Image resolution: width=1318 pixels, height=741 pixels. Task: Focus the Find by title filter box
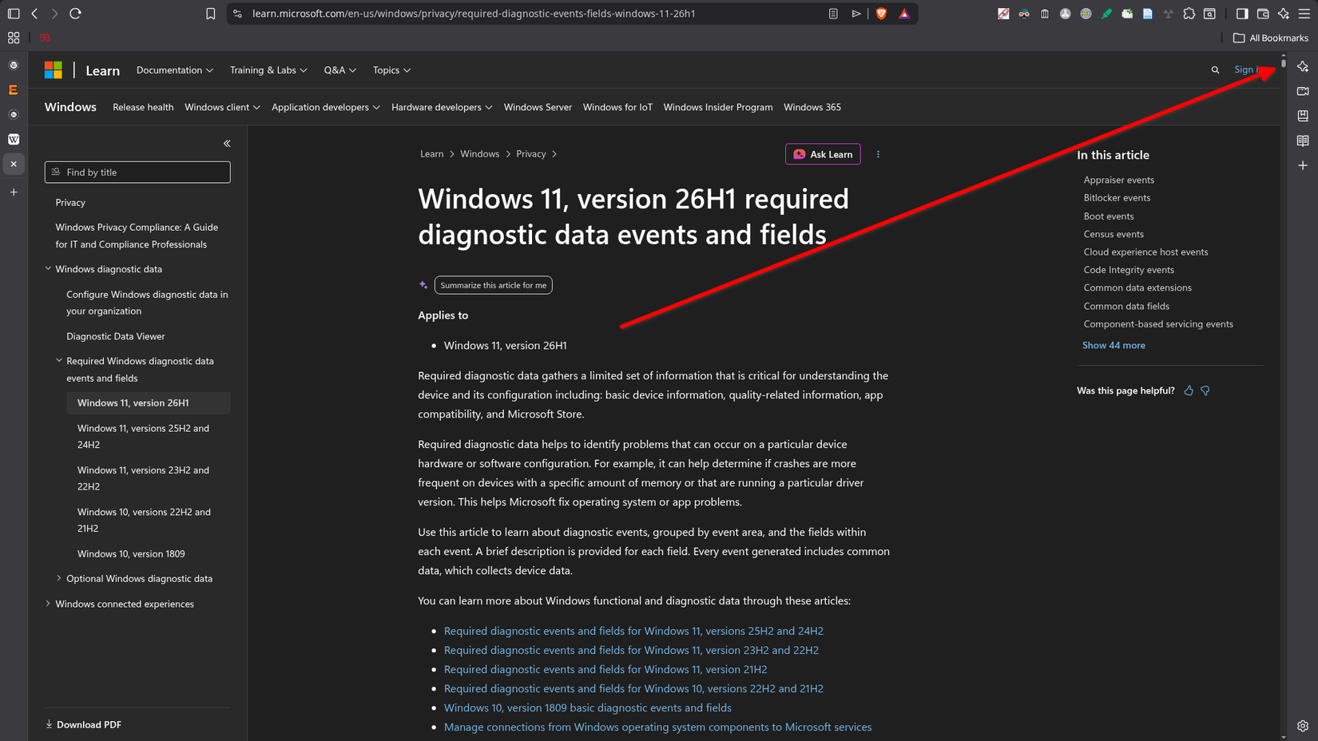coord(137,172)
